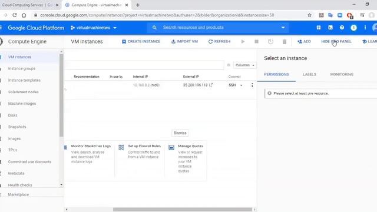Open Disks in sidebar
The image size is (377, 212).
coord(13,115)
